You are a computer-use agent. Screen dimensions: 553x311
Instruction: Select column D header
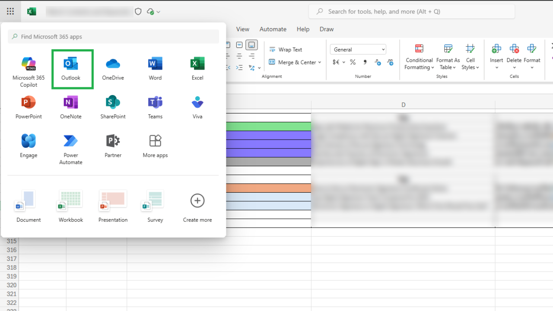point(403,105)
